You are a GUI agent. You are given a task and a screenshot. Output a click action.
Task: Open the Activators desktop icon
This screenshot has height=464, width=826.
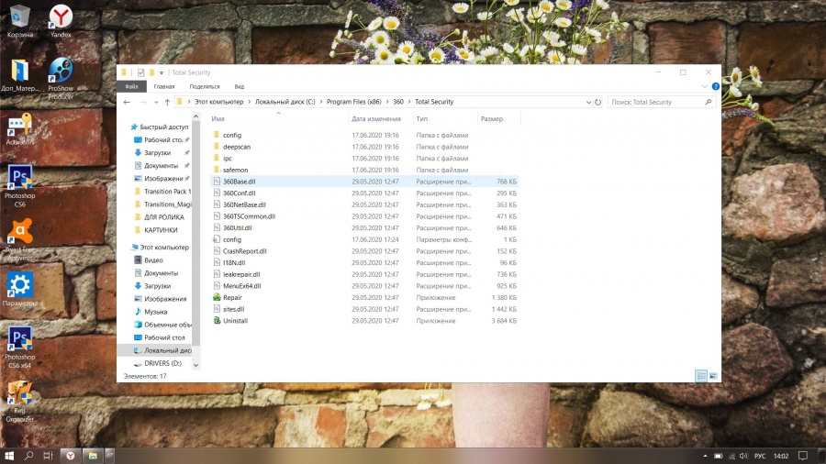point(20,129)
